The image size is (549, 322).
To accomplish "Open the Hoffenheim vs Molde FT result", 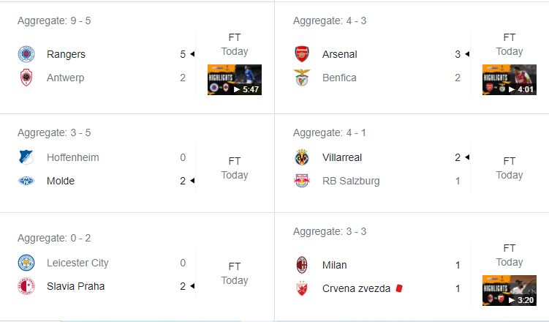I will [235, 168].
